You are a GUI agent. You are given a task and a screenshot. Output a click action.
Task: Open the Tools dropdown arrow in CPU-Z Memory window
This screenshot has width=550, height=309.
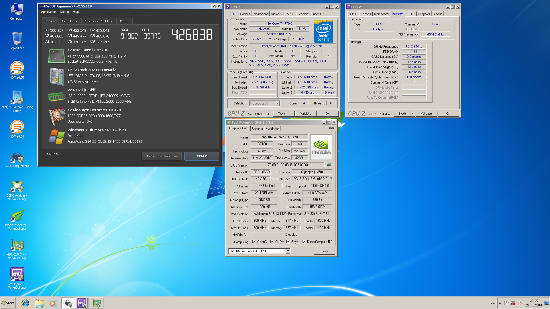pos(412,114)
